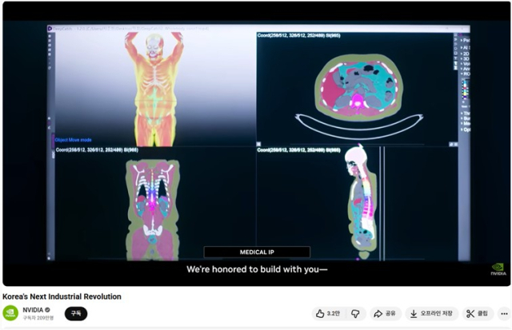Download the video with 오프라인 저장
The width and height of the screenshot is (512, 330).
pos(430,314)
